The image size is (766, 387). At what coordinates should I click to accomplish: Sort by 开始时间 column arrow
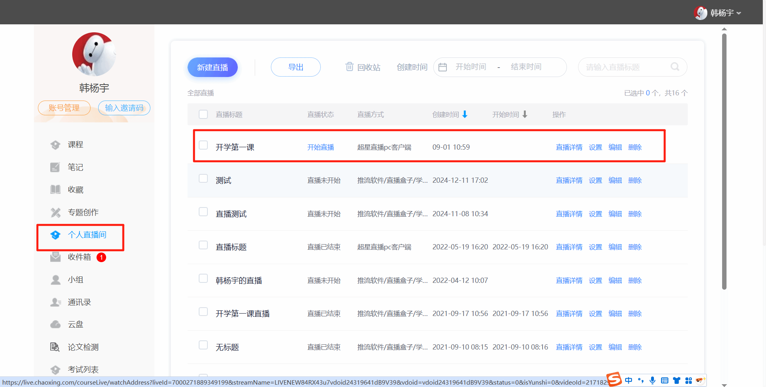(525, 115)
